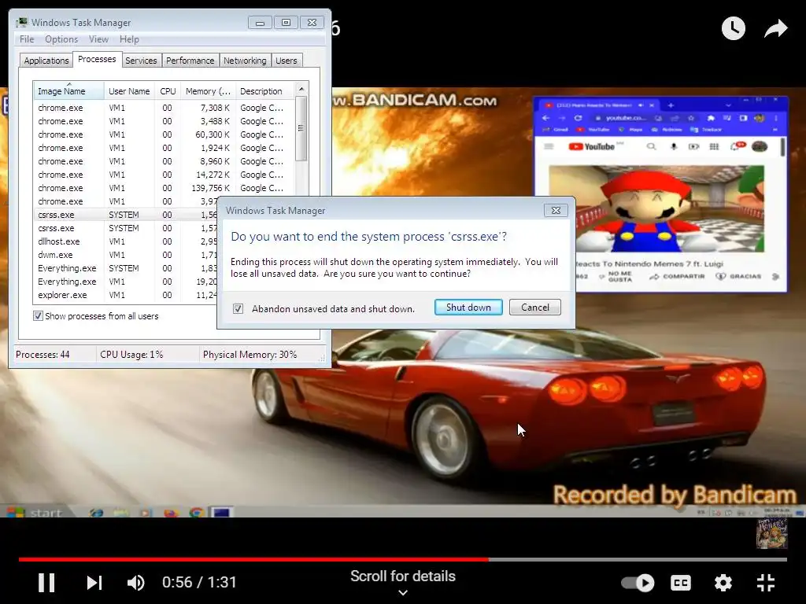Switch to the Users tab
Viewport: 806px width, 604px height.
286,61
